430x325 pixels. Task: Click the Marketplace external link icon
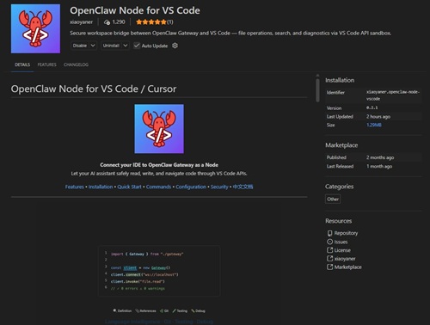click(330, 267)
